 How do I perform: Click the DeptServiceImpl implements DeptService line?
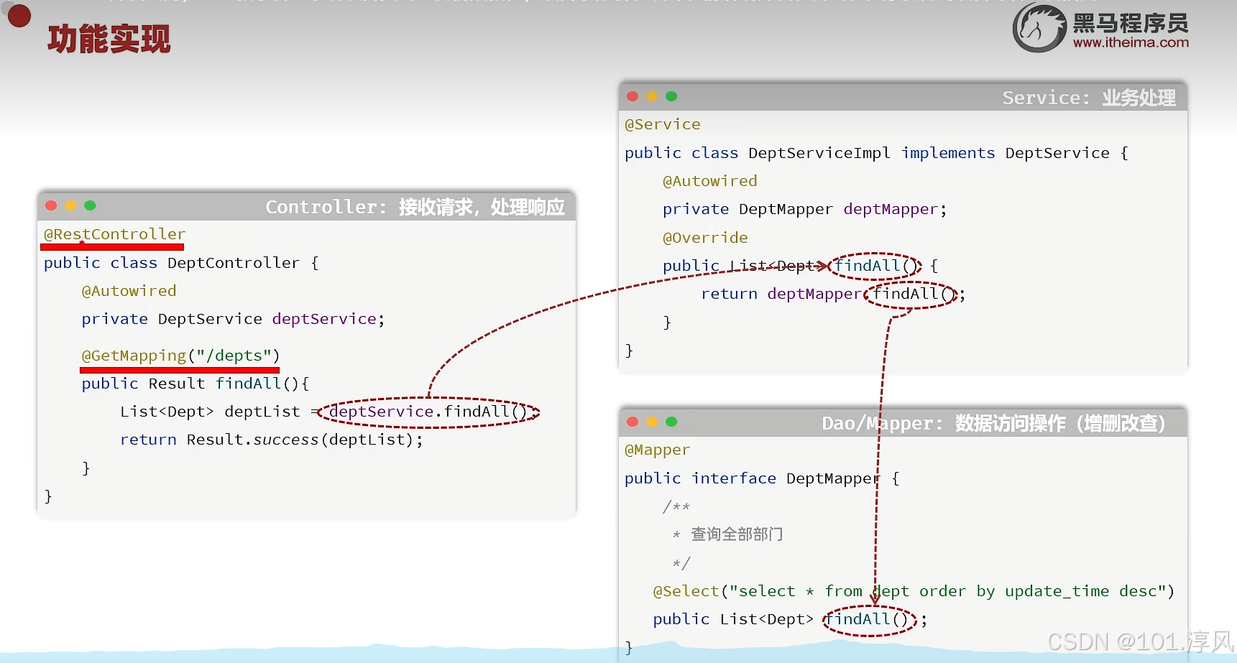876,153
